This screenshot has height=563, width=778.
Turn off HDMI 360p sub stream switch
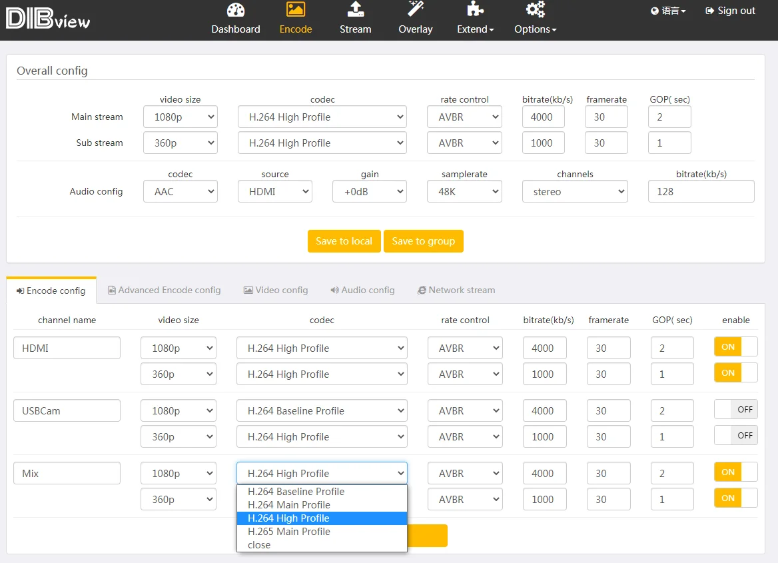pyautogui.click(x=736, y=373)
